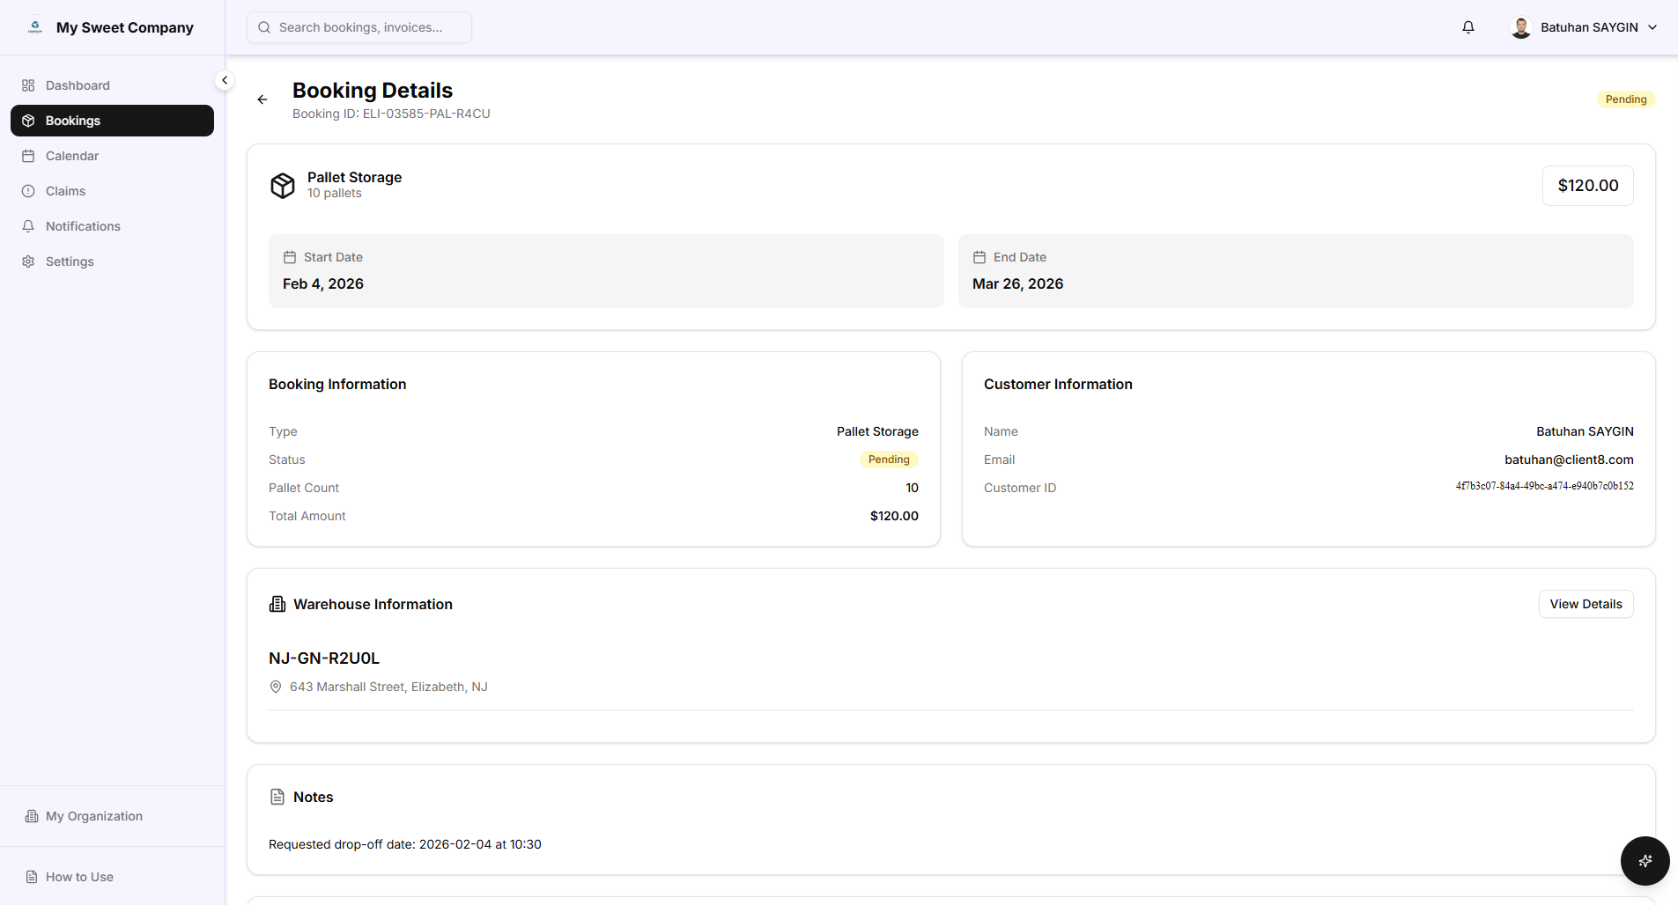Click the Requested drop-off date note
Viewport: 1678px width, 905px height.
[405, 844]
